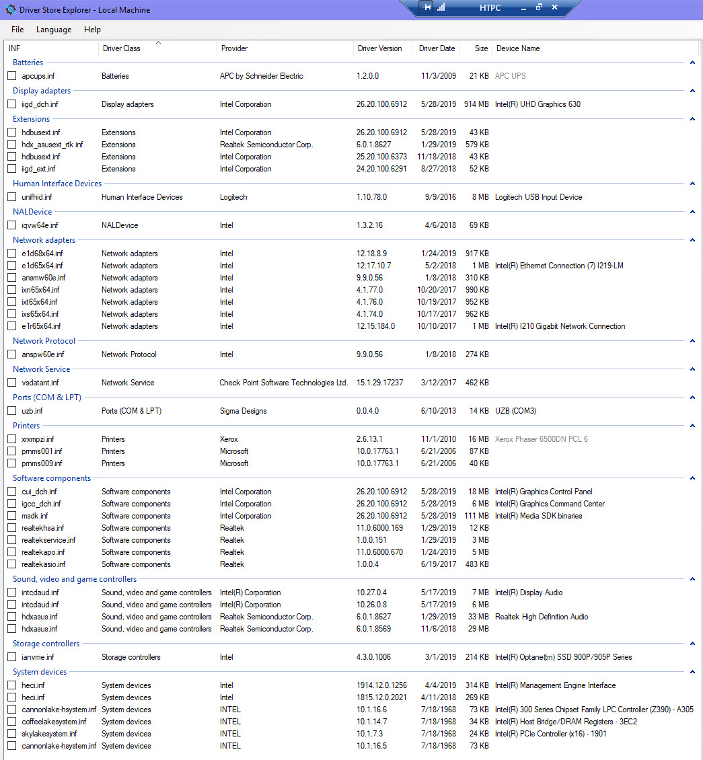The height and width of the screenshot is (760, 703).
Task: Click Intel(R) Display Audio device name
Action: coord(529,593)
